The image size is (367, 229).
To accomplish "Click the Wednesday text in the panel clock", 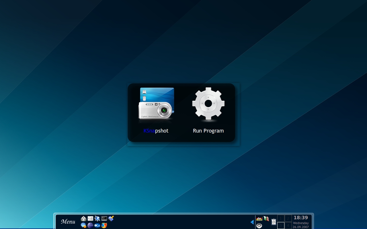I will click(301, 223).
